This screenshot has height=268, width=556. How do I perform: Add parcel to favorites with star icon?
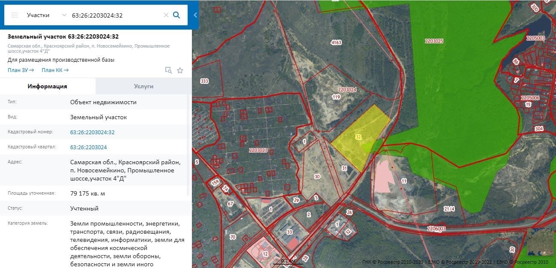(x=180, y=70)
